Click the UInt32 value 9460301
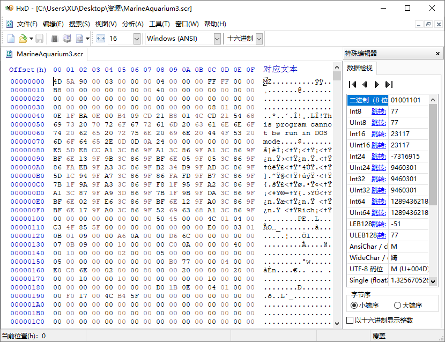The width and height of the screenshot is (445, 342). [404, 190]
